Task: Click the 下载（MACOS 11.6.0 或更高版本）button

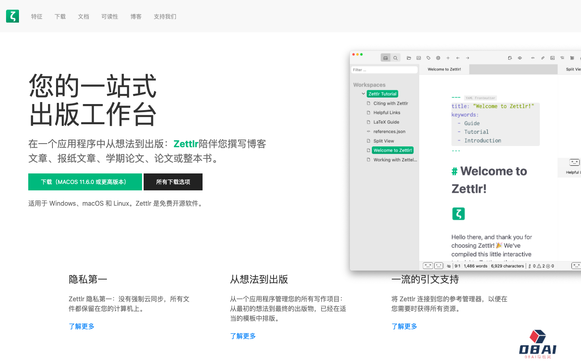Action: click(x=85, y=181)
